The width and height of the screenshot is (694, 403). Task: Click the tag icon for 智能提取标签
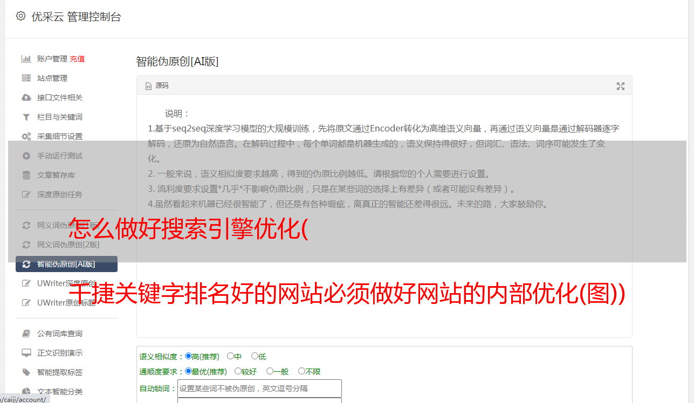pos(26,372)
